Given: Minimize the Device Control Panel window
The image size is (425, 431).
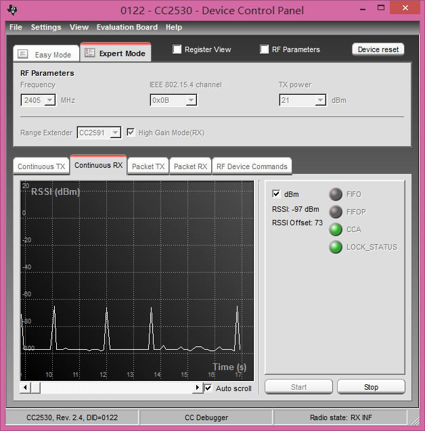Looking at the screenshot, I should 363,9.
